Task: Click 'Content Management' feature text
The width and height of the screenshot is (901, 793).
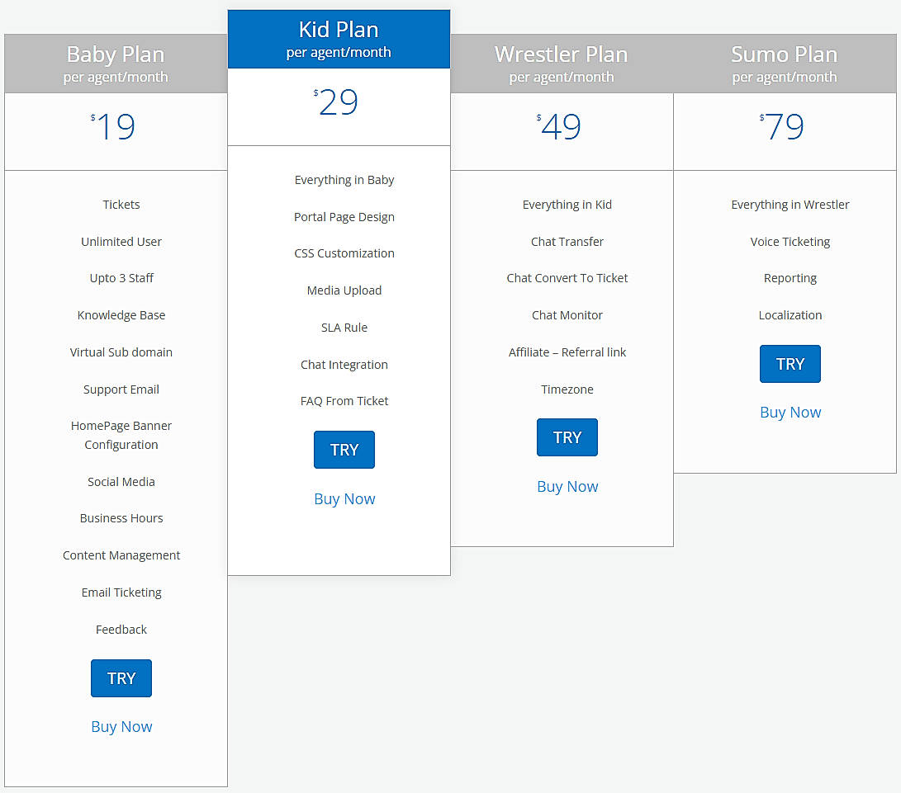Action: (x=121, y=556)
